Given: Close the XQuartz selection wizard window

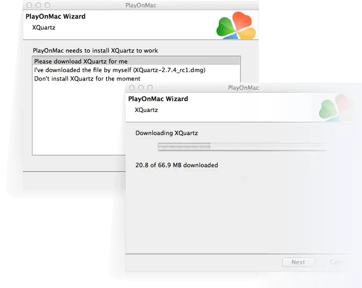Looking at the screenshot, I should (x=30, y=5).
